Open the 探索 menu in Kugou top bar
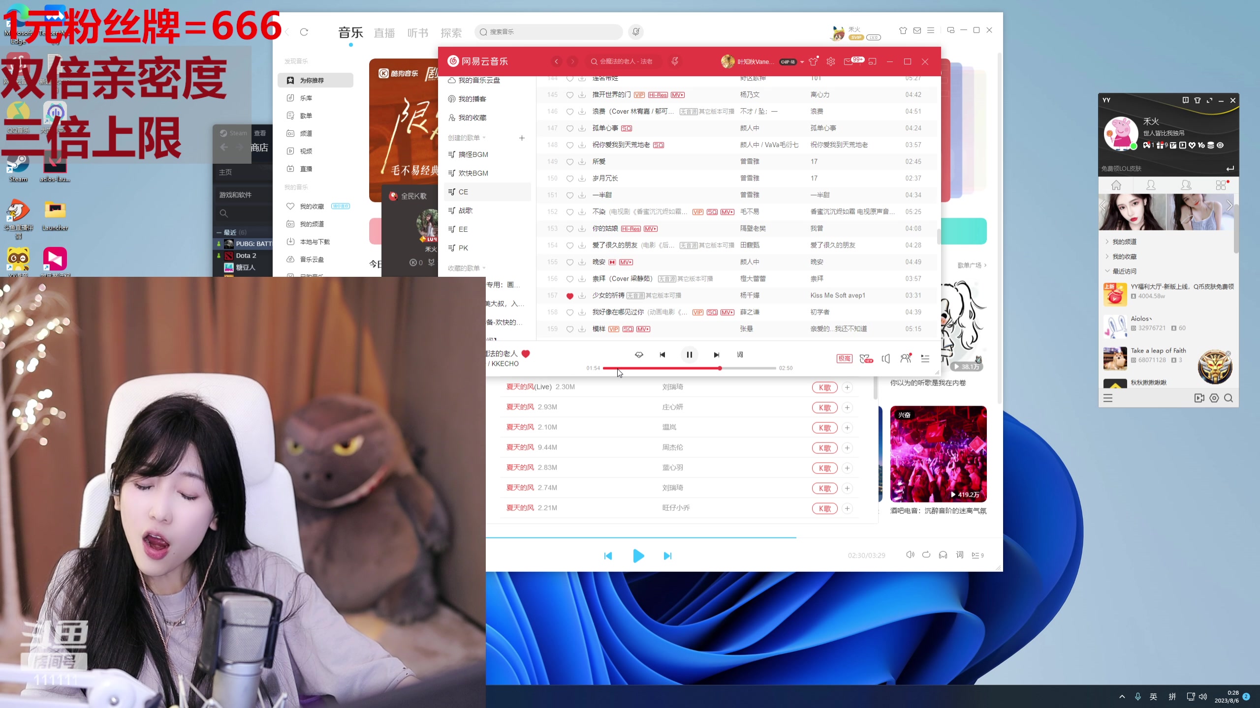 [x=451, y=32]
